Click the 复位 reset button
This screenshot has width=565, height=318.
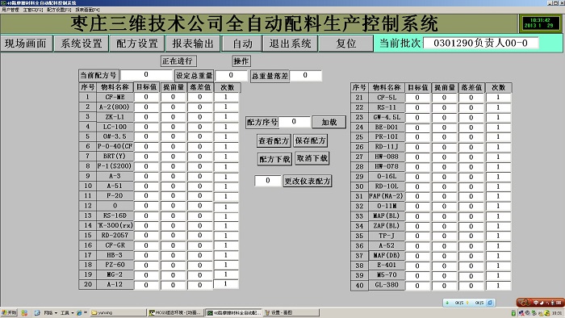[x=346, y=44]
